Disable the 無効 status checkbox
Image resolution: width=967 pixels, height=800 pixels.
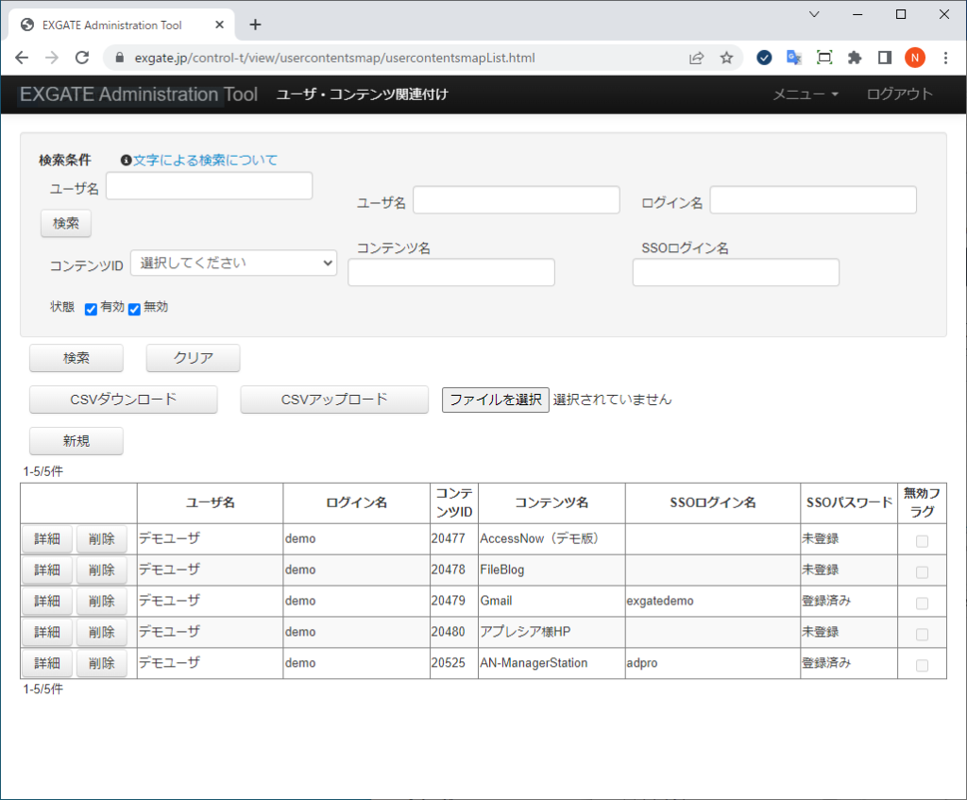(x=133, y=308)
